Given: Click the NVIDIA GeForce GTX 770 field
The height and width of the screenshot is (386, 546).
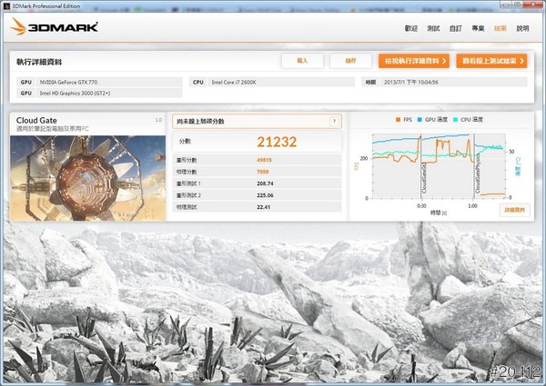Looking at the screenshot, I should [99, 83].
